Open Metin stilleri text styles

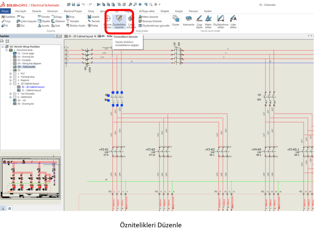208,21
